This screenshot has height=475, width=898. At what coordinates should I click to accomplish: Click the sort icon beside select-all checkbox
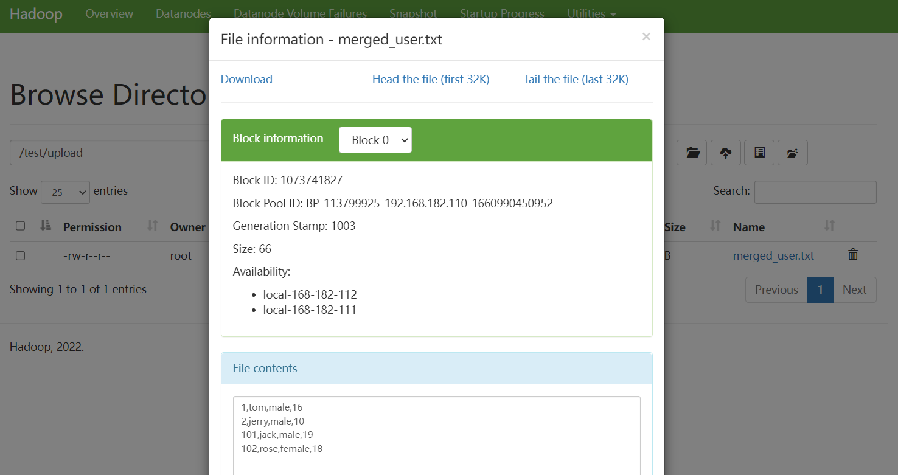tap(45, 226)
